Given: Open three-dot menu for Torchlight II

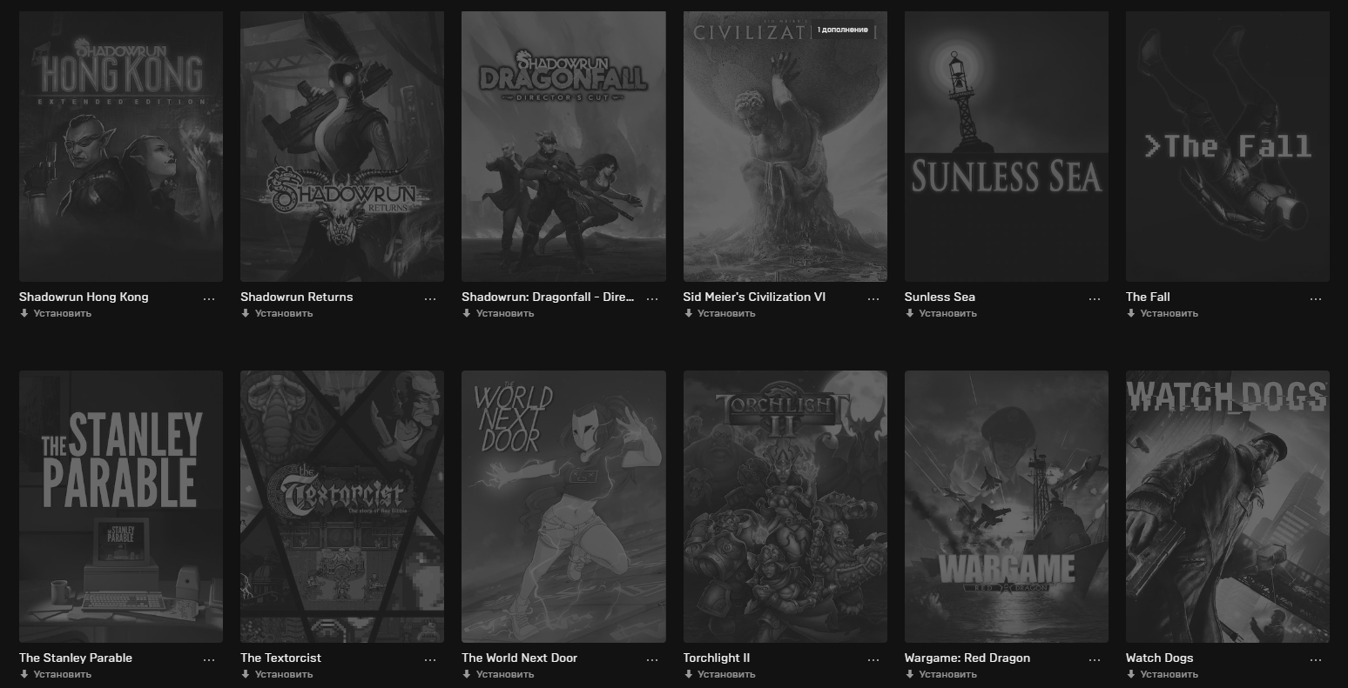Looking at the screenshot, I should pos(873,659).
